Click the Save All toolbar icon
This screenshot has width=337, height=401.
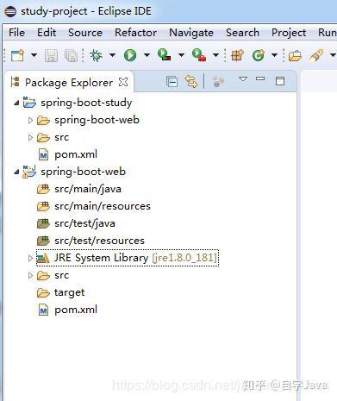71,55
